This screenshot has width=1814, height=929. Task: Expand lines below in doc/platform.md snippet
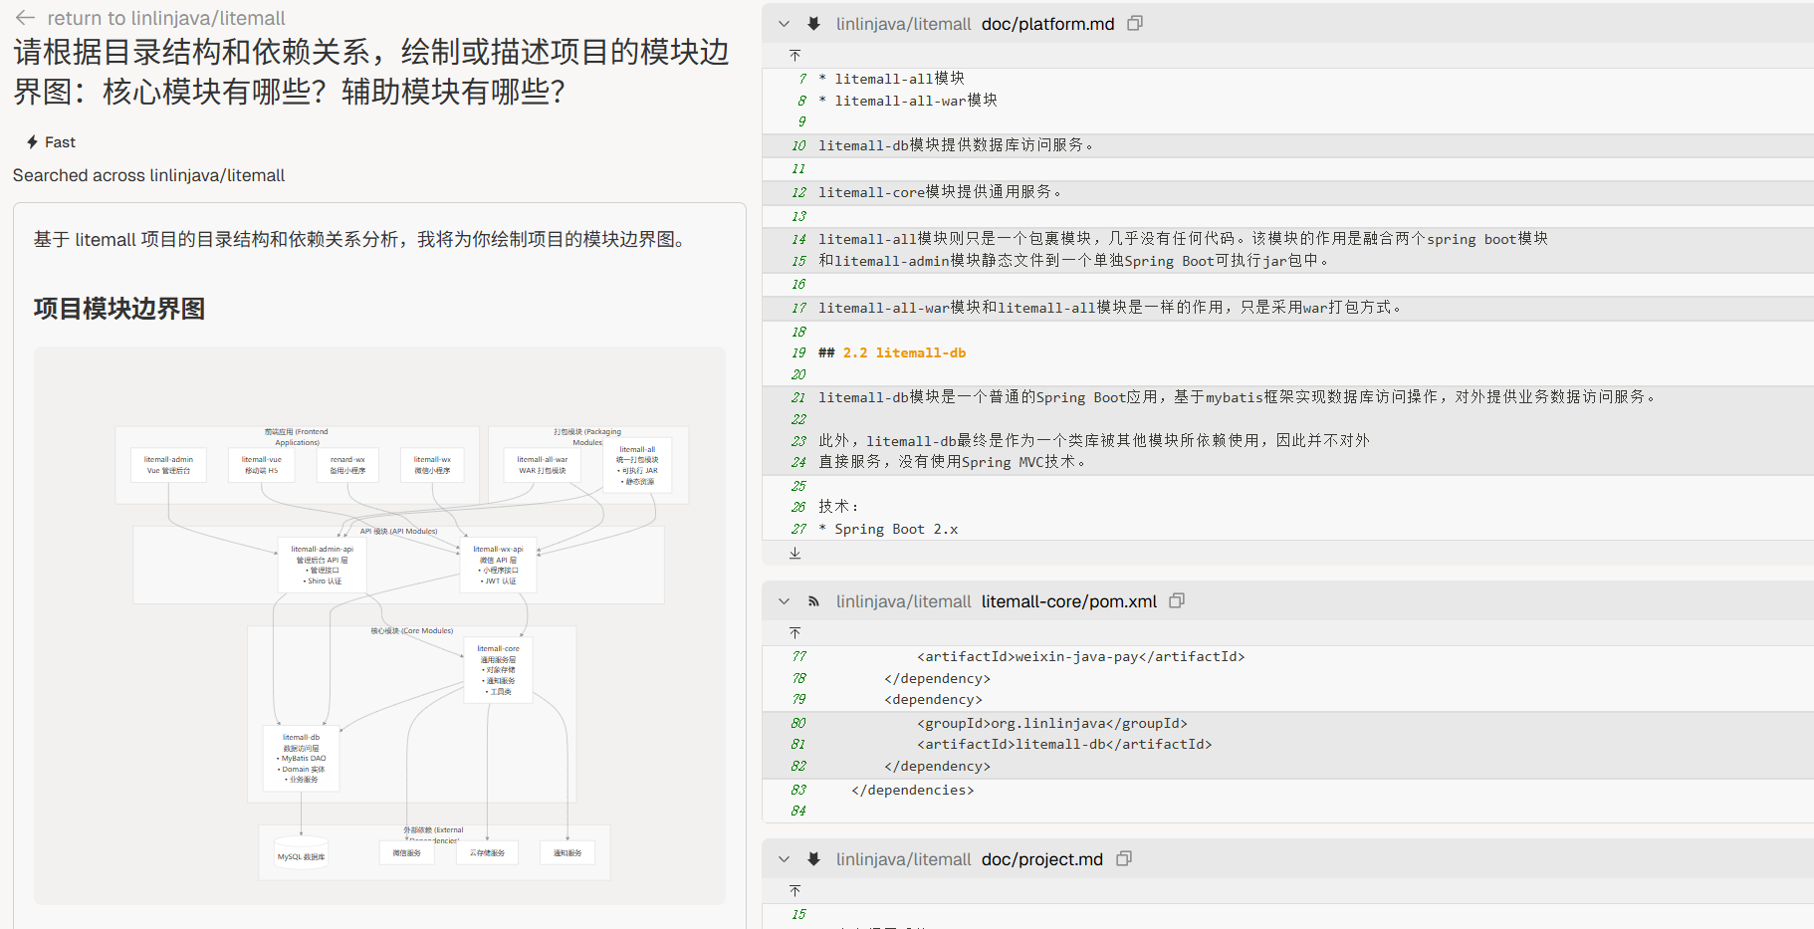pos(794,553)
